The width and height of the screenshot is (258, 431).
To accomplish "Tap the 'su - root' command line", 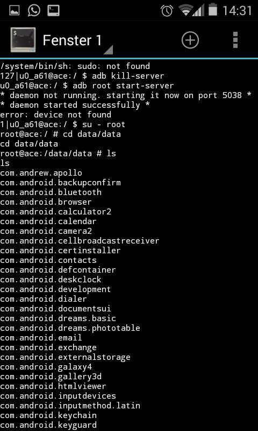I will click(x=63, y=124).
